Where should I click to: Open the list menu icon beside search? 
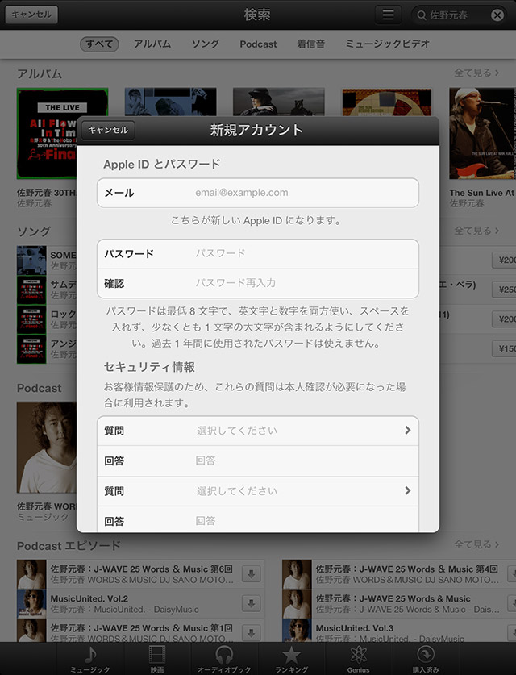388,15
